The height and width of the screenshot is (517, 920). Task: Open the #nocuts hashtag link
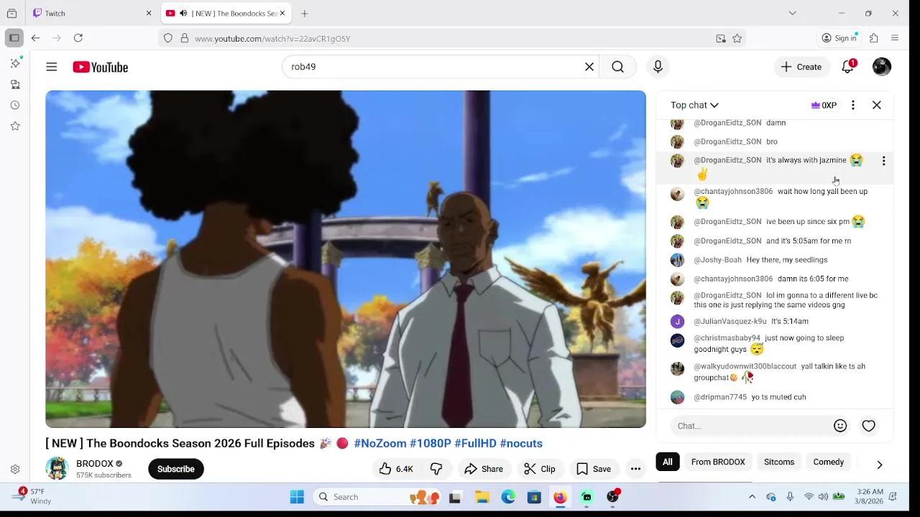(521, 444)
